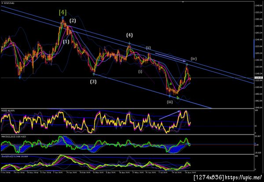Select the green 'a' wave label

point(170,84)
